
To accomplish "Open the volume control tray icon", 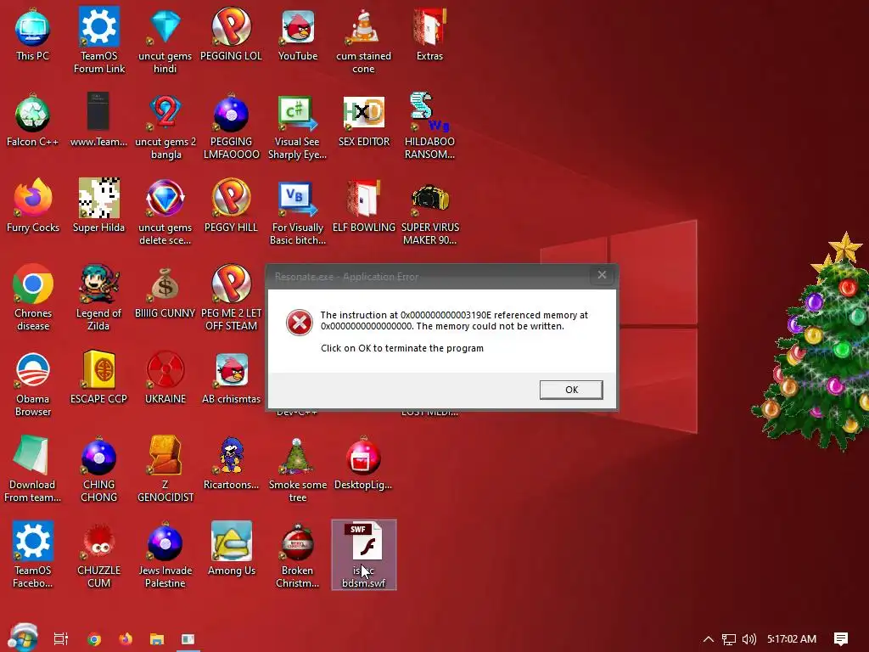I will (748, 639).
